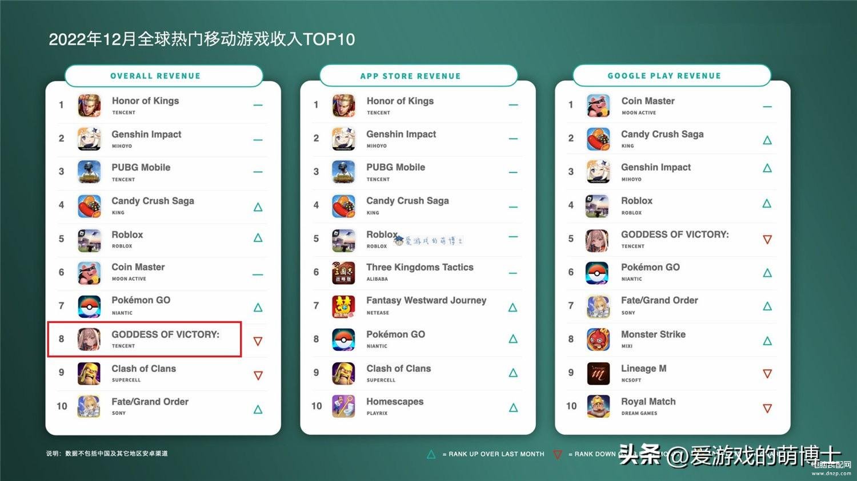Click ALIBABA publisher label
Viewport: 857px width, 481px height.
point(377,279)
